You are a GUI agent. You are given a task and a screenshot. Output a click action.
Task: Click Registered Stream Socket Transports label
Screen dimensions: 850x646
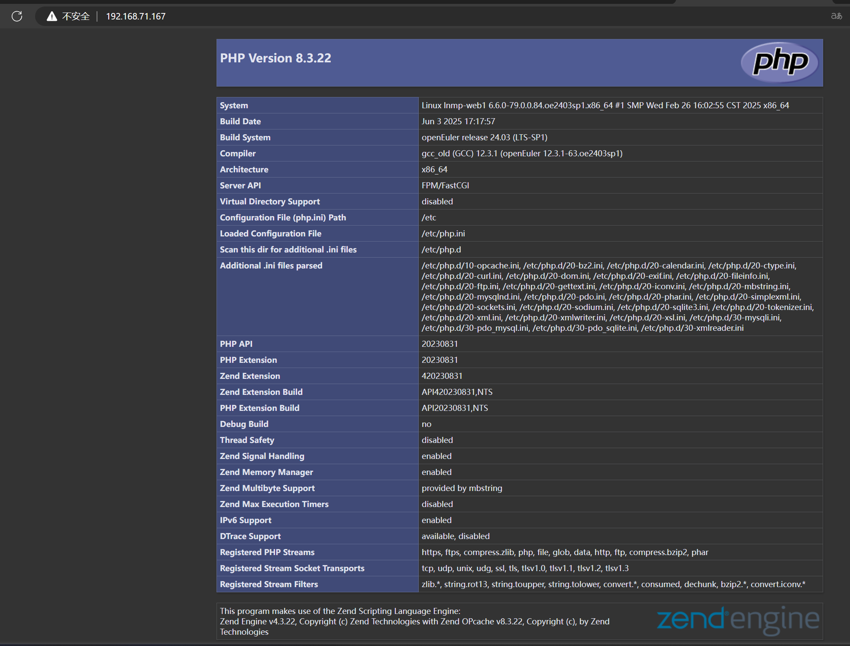292,568
